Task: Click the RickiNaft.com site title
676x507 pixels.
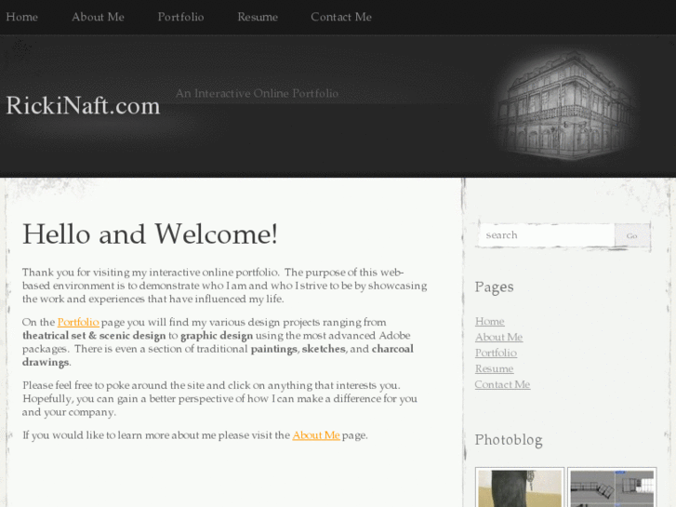Action: tap(83, 106)
